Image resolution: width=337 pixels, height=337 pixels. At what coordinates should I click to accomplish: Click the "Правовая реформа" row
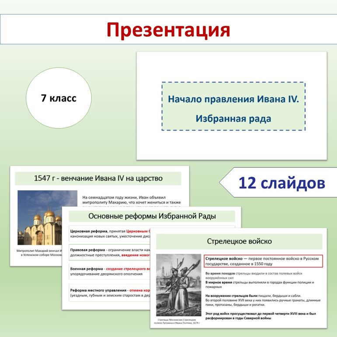pyautogui.click(x=109, y=252)
